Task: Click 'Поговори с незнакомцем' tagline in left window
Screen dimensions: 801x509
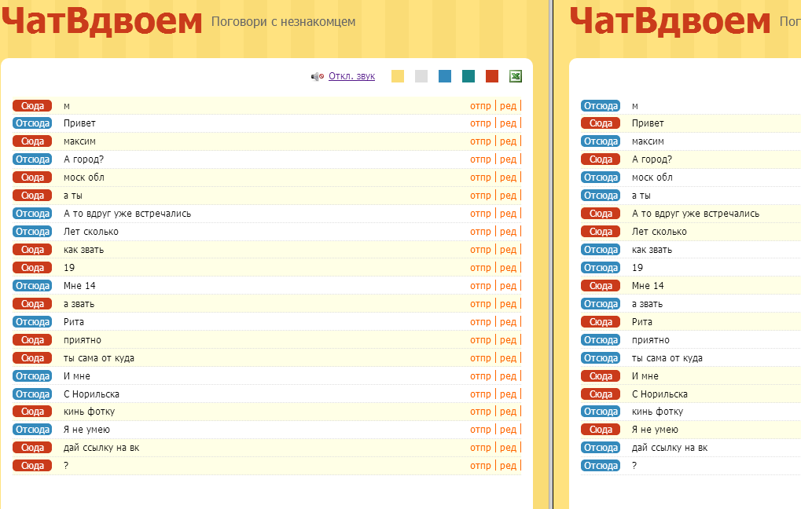Action: (283, 22)
